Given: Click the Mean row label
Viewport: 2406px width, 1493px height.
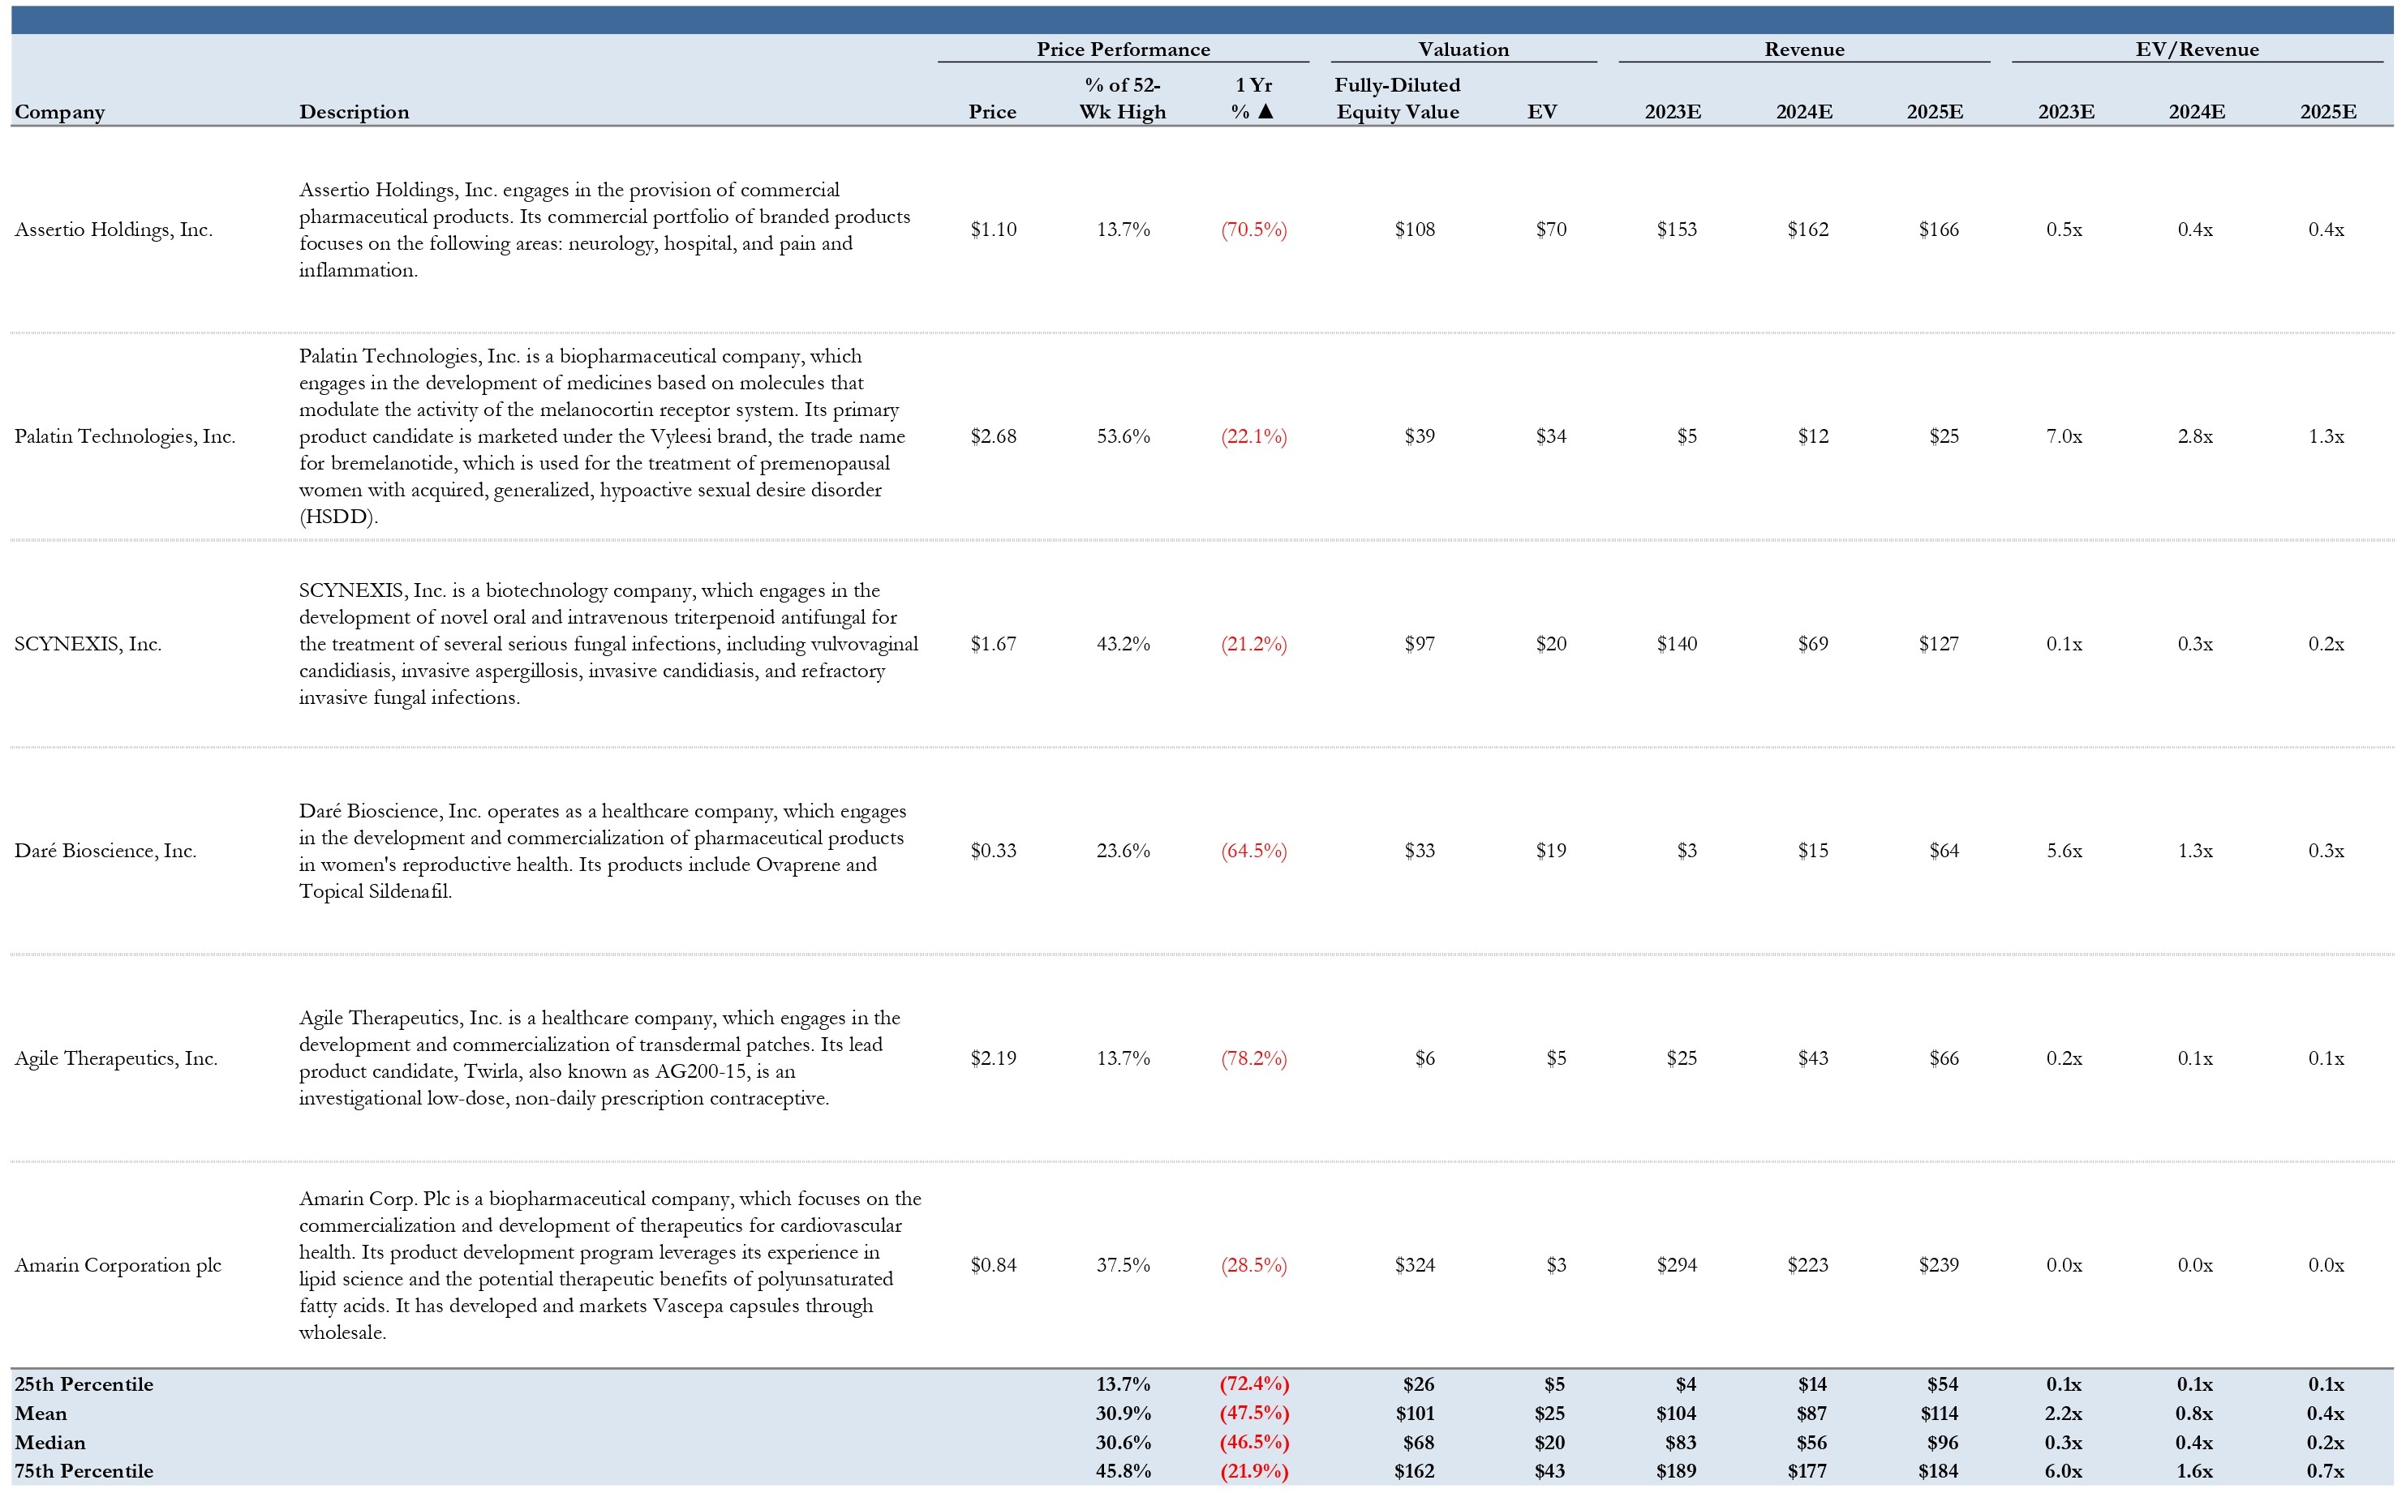Looking at the screenshot, I should coord(41,1414).
